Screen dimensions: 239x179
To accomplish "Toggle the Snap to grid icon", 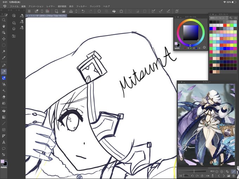I will pyautogui.click(x=168, y=11).
